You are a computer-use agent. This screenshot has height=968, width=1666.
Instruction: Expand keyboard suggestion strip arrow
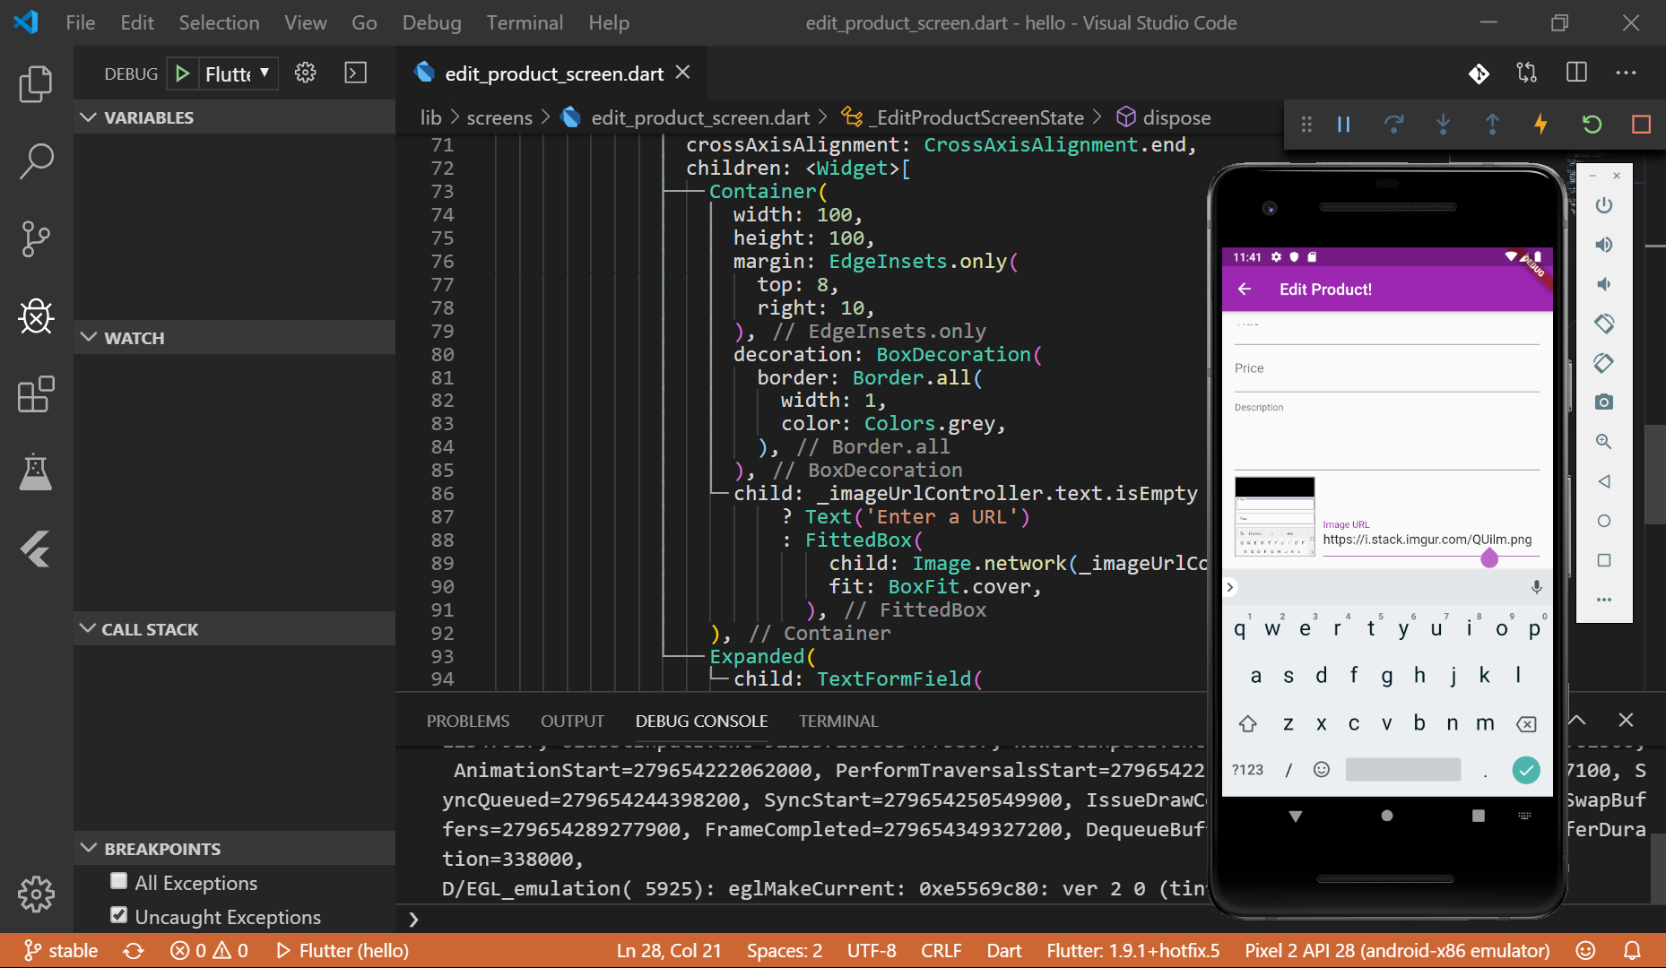[1231, 587]
